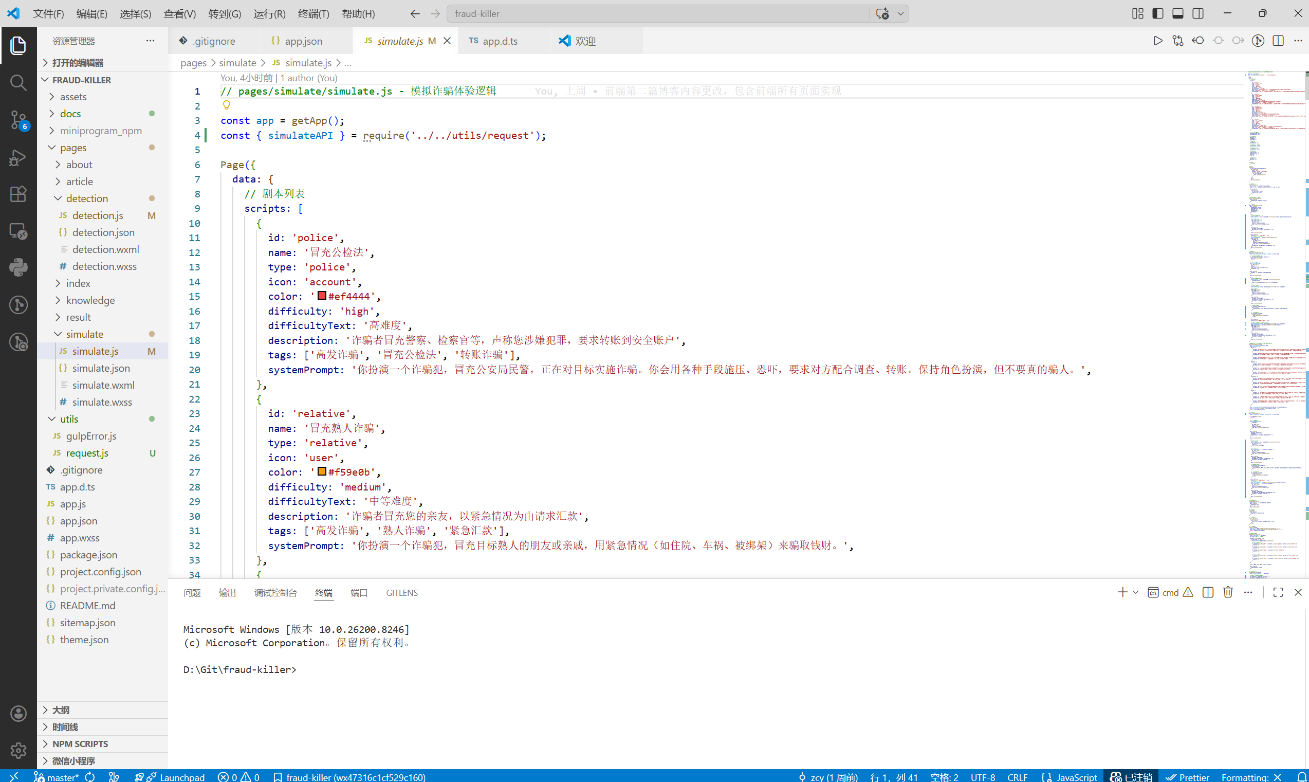
Task: Open README.md in the file tree
Action: coord(87,606)
